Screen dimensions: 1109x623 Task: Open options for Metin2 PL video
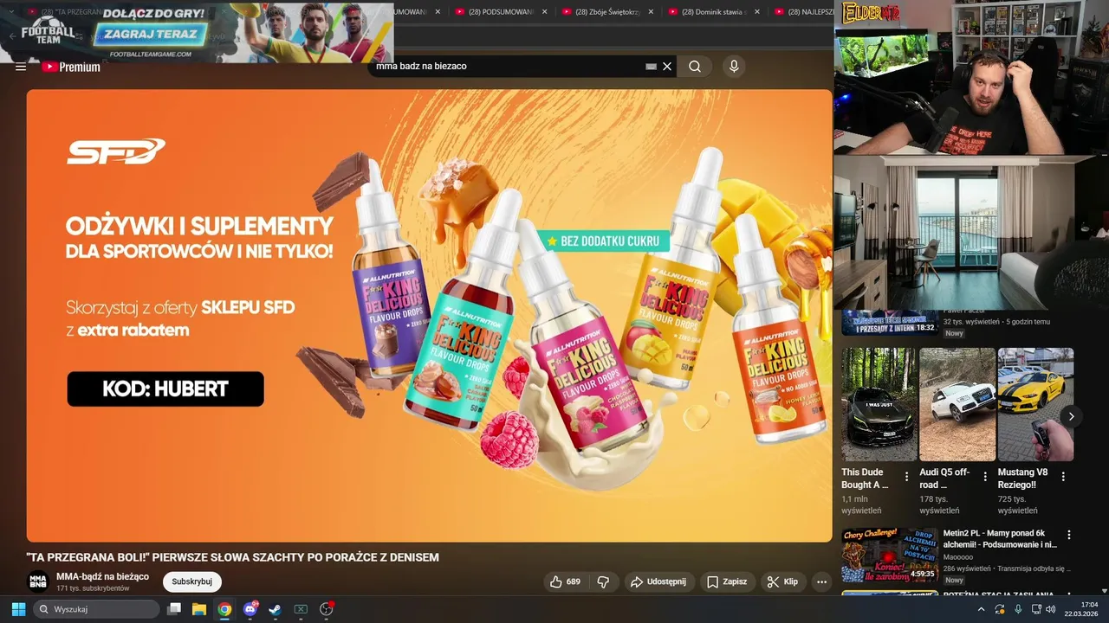(1069, 535)
